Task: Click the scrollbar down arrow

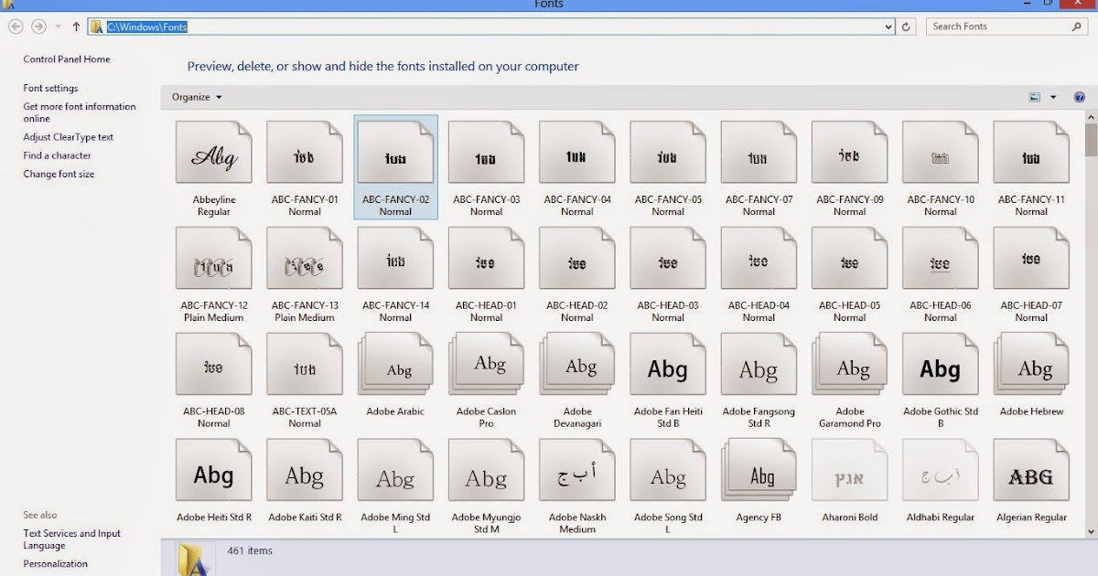Action: coord(1091,531)
